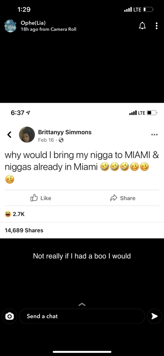Share the Facebook post
Viewport: 164px width, 356px height.
123,198
